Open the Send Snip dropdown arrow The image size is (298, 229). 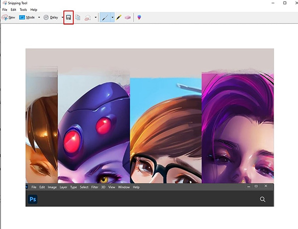click(x=95, y=17)
